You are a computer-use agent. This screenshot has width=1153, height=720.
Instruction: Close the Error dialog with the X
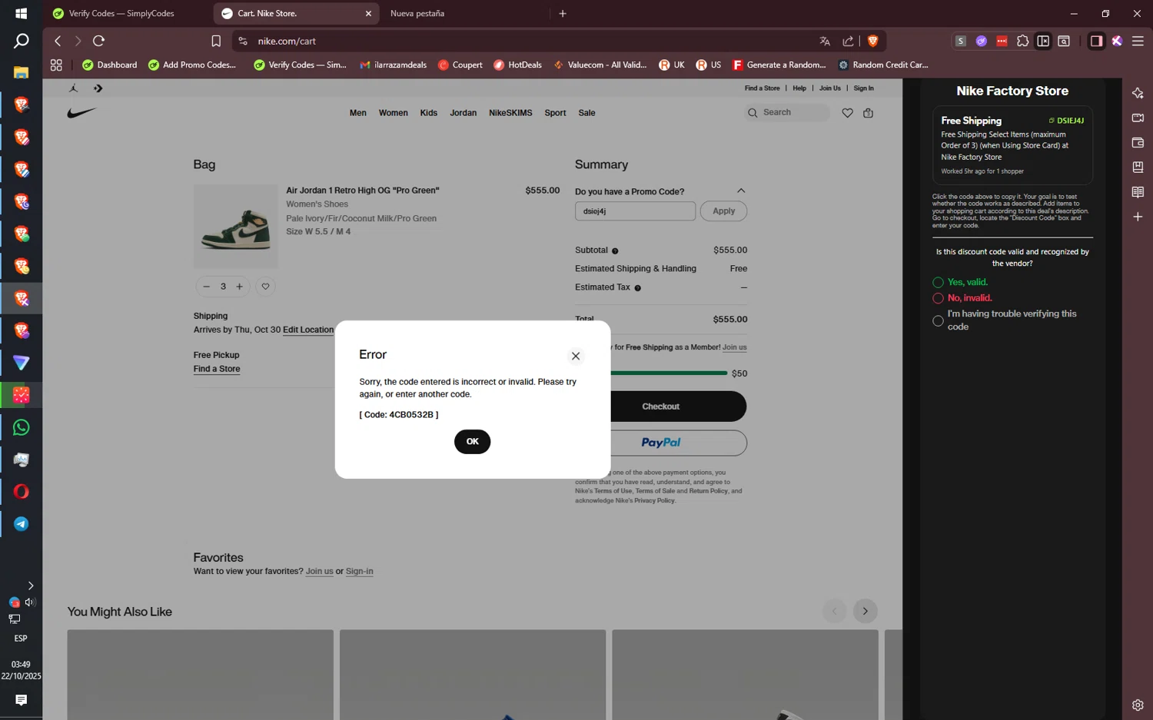pyautogui.click(x=576, y=356)
